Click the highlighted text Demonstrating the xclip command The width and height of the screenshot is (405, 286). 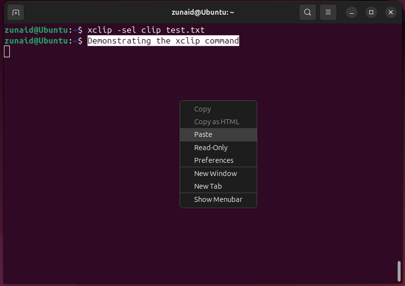[163, 41]
